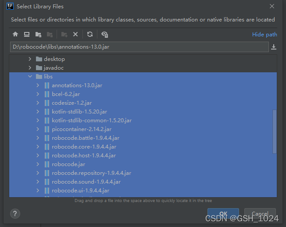Refresh the file tree
286x227 pixels.
coord(90,34)
